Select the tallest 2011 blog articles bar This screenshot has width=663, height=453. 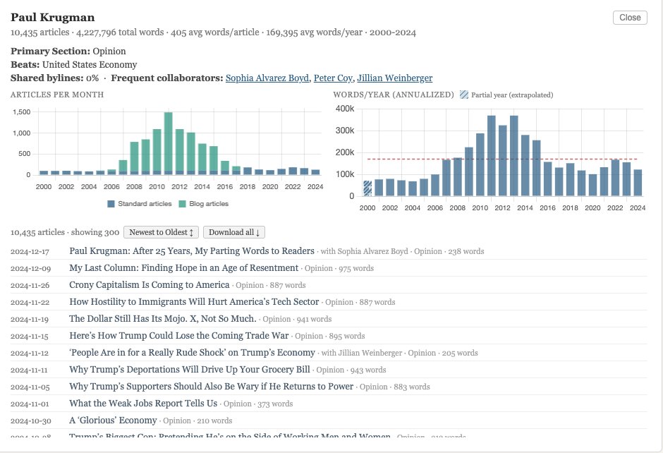[169, 142]
